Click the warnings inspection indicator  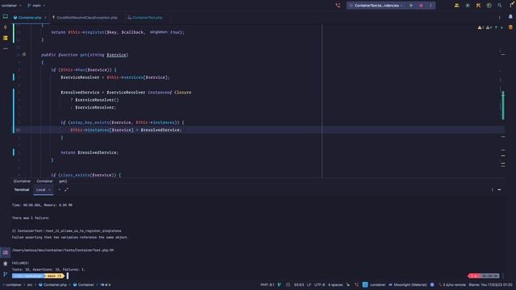point(485,27)
